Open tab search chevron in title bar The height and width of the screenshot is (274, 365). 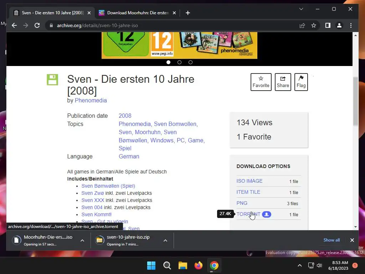tap(301, 9)
